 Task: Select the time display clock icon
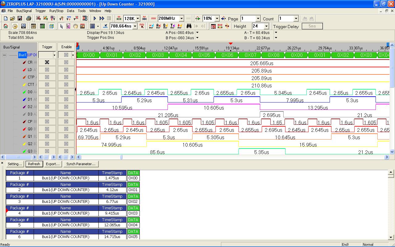click(x=15, y=26)
